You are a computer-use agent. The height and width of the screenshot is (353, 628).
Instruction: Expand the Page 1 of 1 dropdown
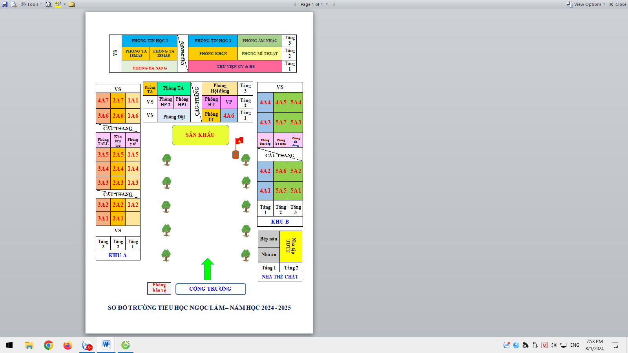(x=327, y=4)
